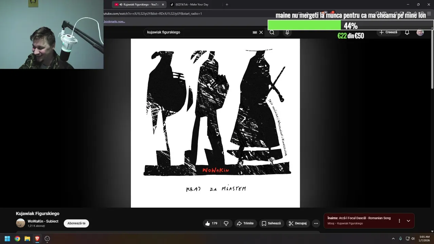434x244 pixels.
Task: Open the account avatar menu
Action: 420,32
